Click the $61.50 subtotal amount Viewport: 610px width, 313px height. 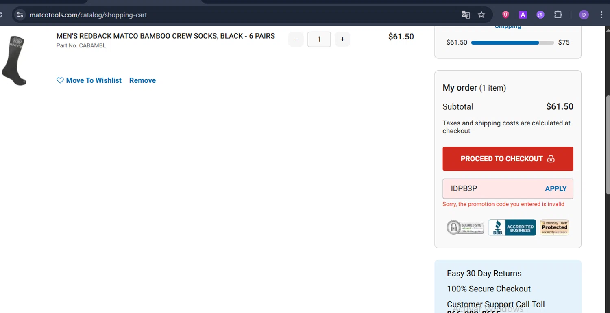point(560,107)
